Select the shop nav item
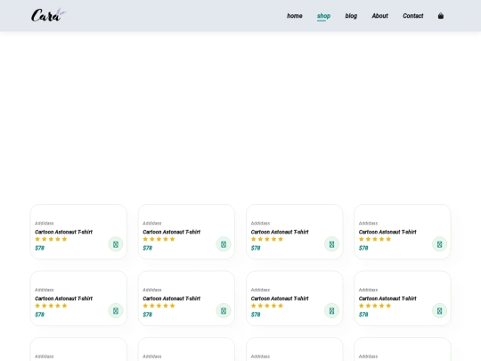Screen dimensions: 481x361 pyautogui.click(x=323, y=16)
